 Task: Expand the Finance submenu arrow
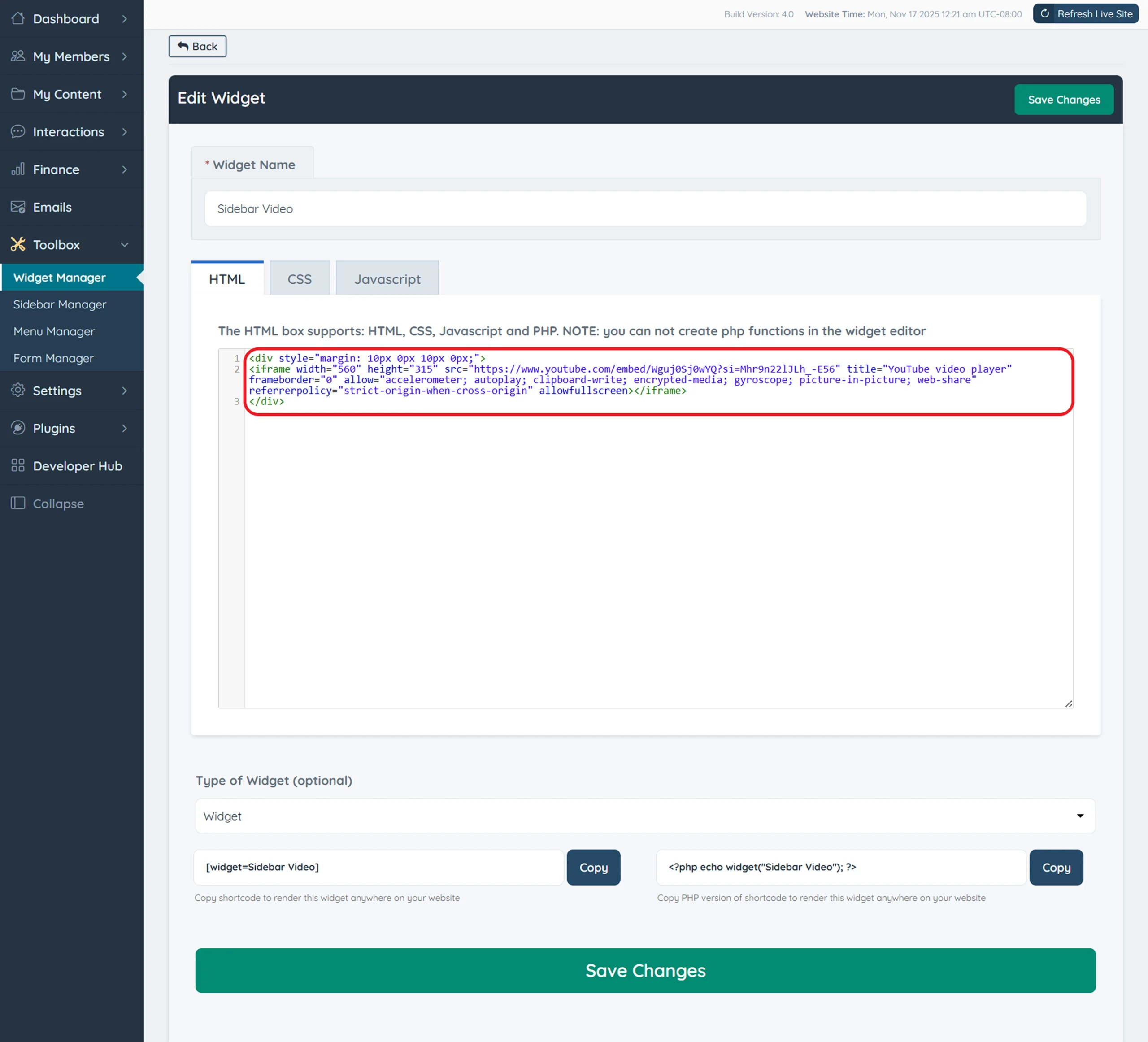[x=124, y=169]
